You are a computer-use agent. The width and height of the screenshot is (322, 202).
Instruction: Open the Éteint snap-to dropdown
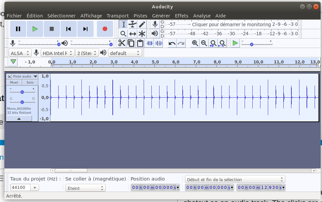(85, 188)
